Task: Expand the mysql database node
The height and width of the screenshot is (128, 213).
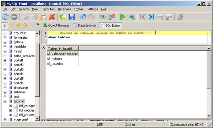Action: point(5,51)
